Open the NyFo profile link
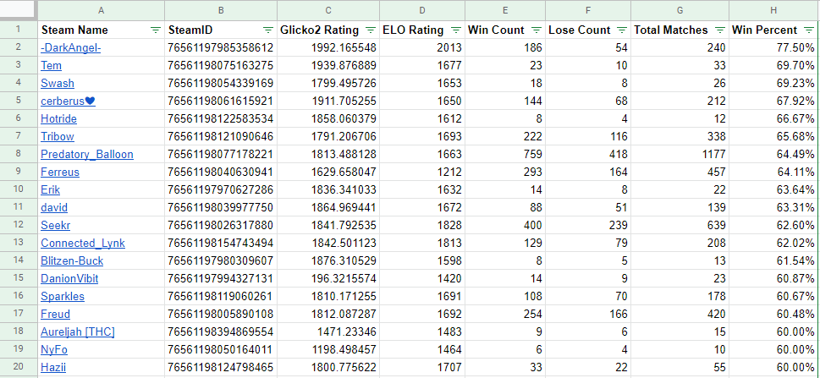The height and width of the screenshot is (378, 820). [x=54, y=350]
